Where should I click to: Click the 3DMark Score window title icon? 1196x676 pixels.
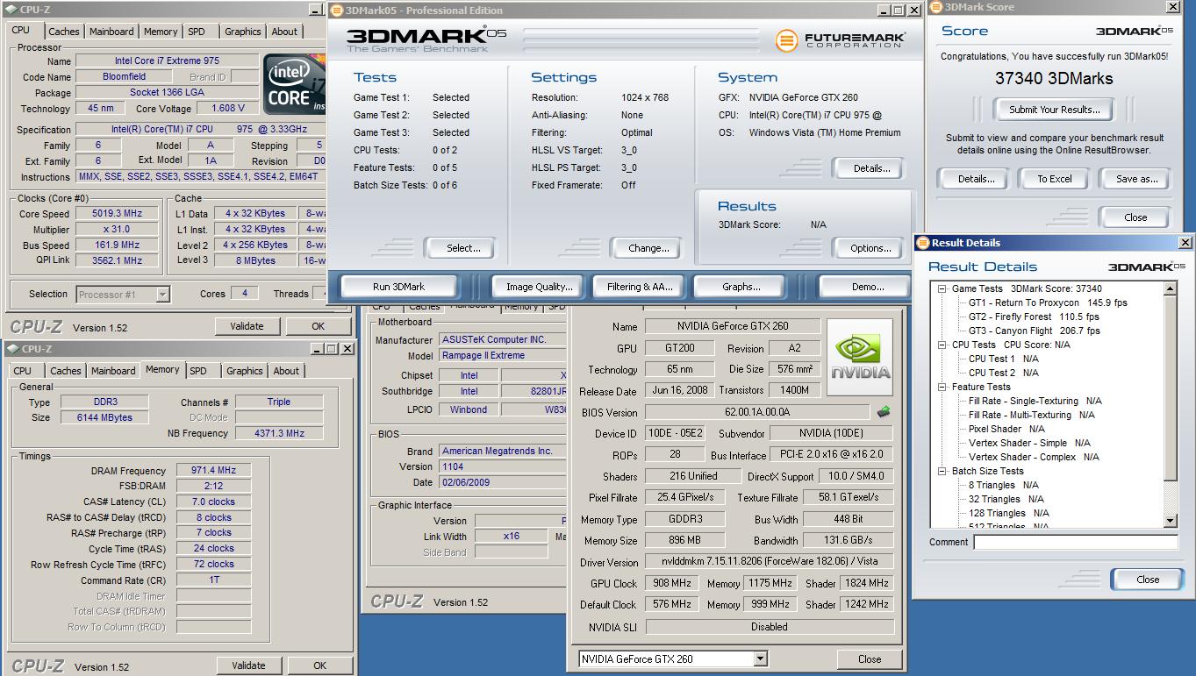coord(935,7)
